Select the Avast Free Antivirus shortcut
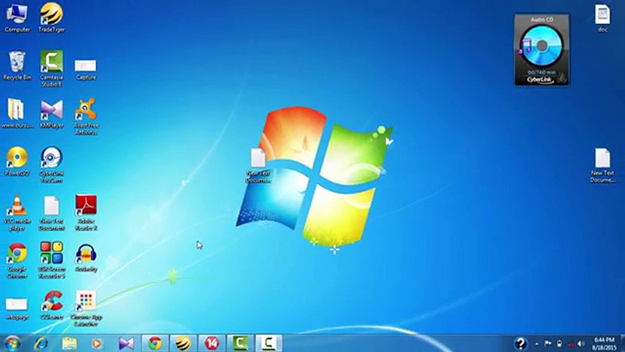Viewport: 625px width, 352px height. pos(86,117)
